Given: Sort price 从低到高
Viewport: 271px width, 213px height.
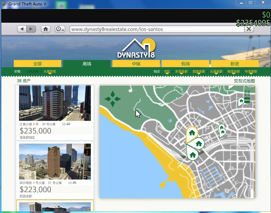Looking at the screenshot, I should click(32, 71).
